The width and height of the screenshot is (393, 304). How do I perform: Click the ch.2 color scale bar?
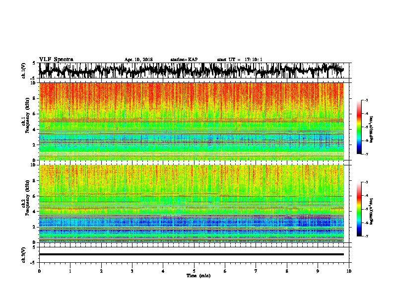click(359, 209)
